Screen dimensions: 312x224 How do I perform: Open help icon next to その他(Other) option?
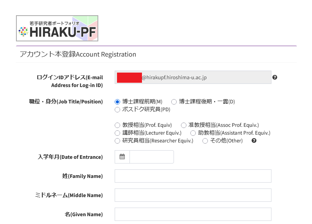point(254,140)
